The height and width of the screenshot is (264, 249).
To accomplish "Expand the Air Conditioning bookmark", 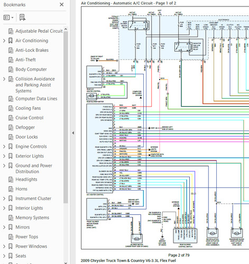I will (x=4, y=41).
